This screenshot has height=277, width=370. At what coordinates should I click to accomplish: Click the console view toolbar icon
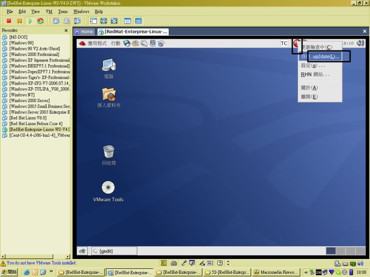pos(138,21)
